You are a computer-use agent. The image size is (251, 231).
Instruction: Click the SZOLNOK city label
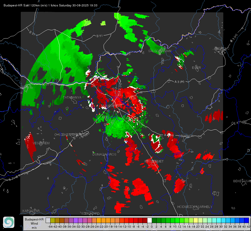(186, 136)
